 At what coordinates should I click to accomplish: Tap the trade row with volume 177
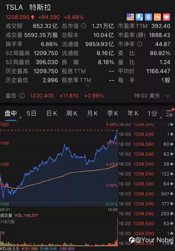(x=146, y=204)
